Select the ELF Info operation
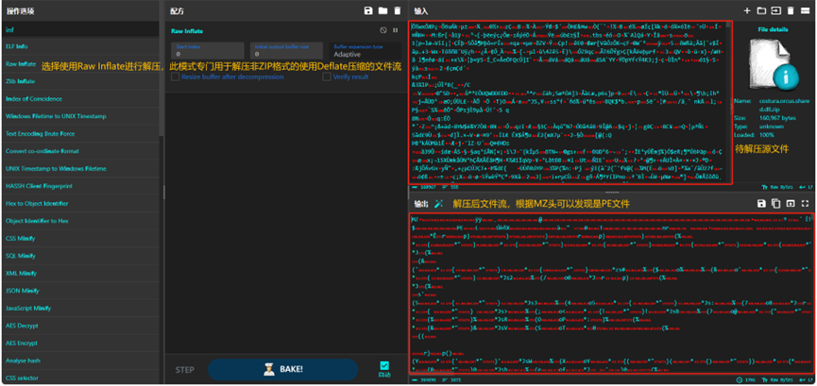Viewport: 817px width, 386px height. tap(80, 46)
